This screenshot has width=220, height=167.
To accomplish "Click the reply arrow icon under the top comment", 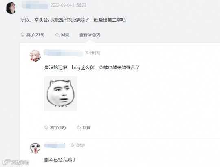I will coord(57,35).
